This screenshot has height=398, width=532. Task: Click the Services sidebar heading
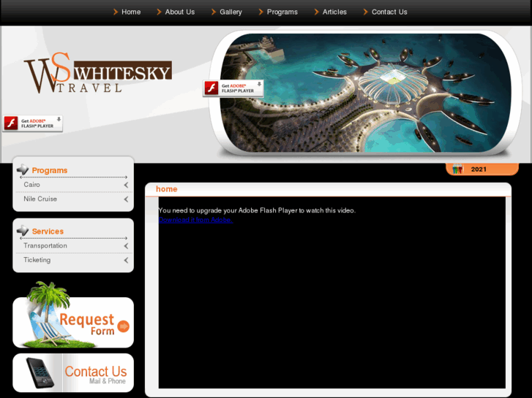click(x=48, y=231)
